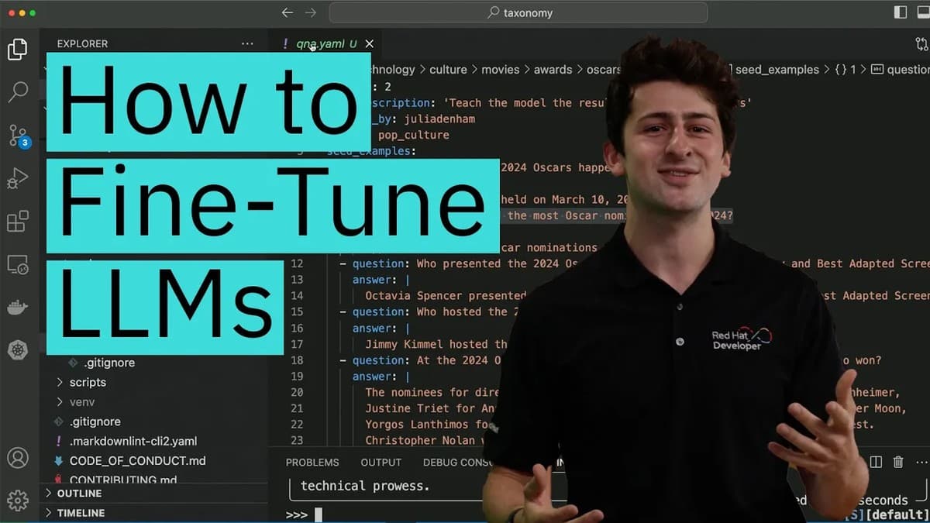Open the Explorer more actions ellipsis

tap(247, 44)
